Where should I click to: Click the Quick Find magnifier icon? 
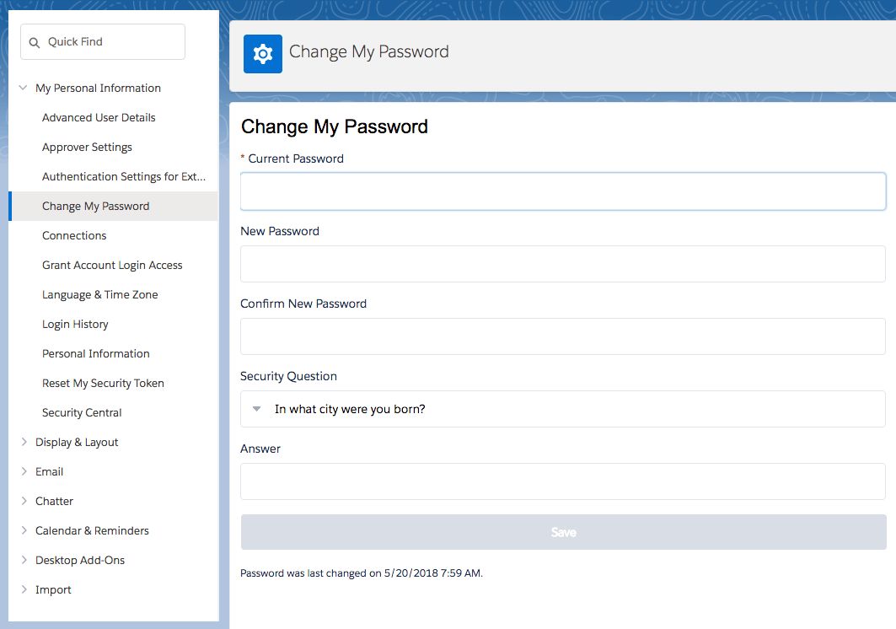(x=35, y=42)
